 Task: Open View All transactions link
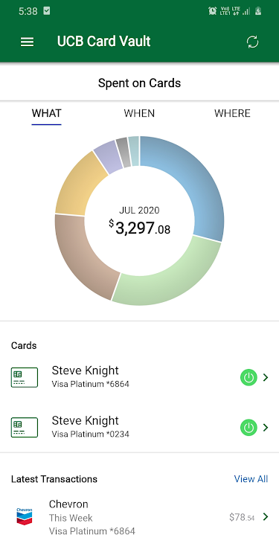click(251, 479)
